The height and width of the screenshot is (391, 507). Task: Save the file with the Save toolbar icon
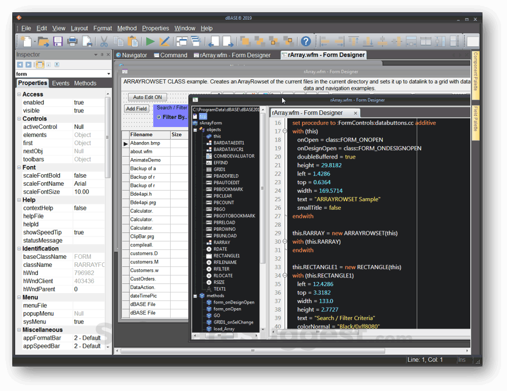click(58, 41)
